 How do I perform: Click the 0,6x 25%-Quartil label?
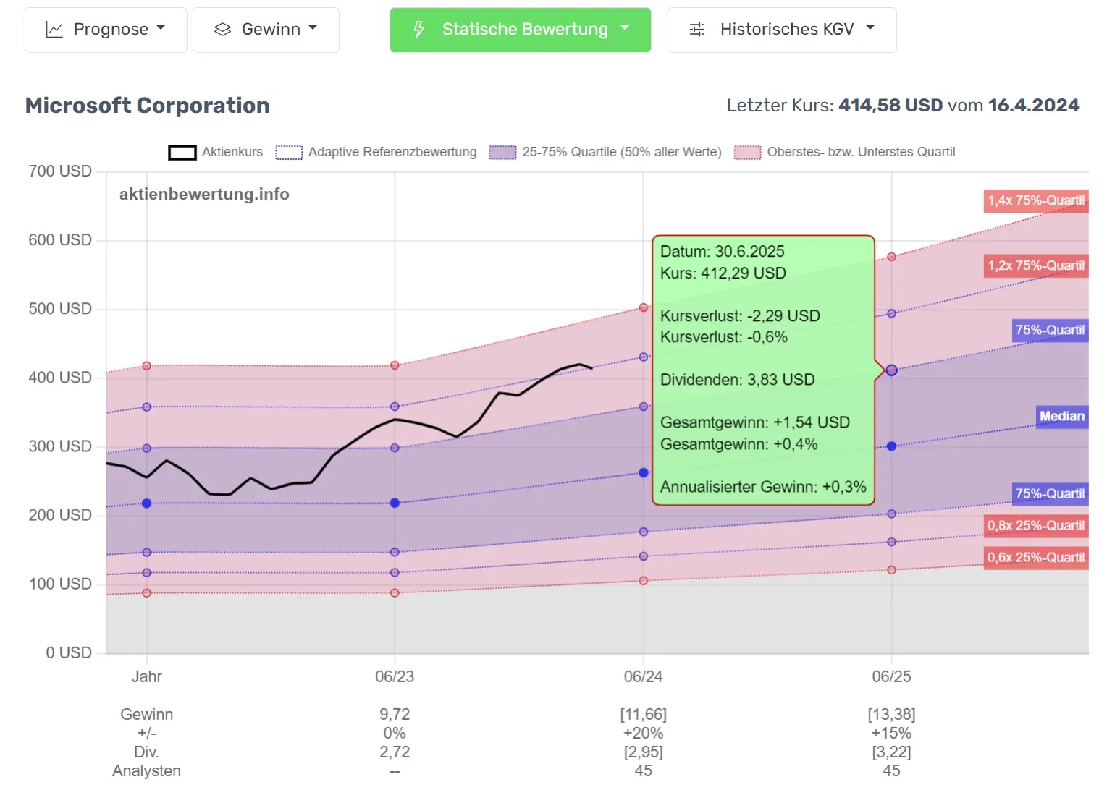(1036, 557)
